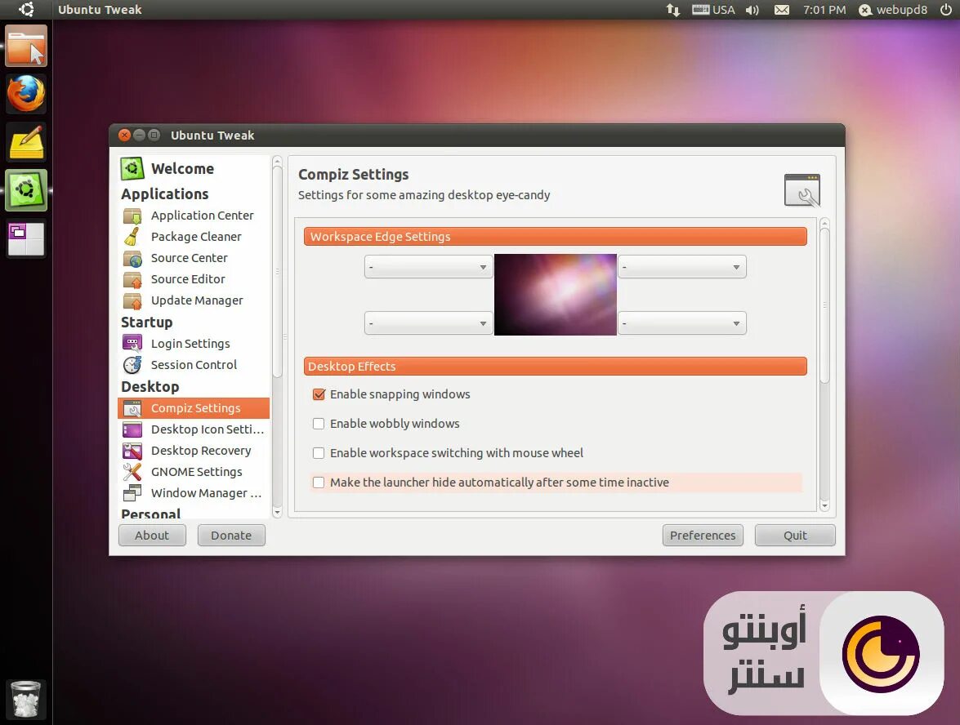Open the sound volume indicator

coord(752,10)
